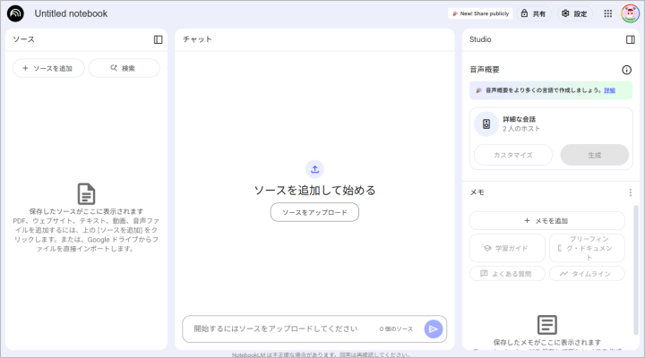Click the 音声概要 info icon
Screen dimensions: 645x358
point(626,70)
